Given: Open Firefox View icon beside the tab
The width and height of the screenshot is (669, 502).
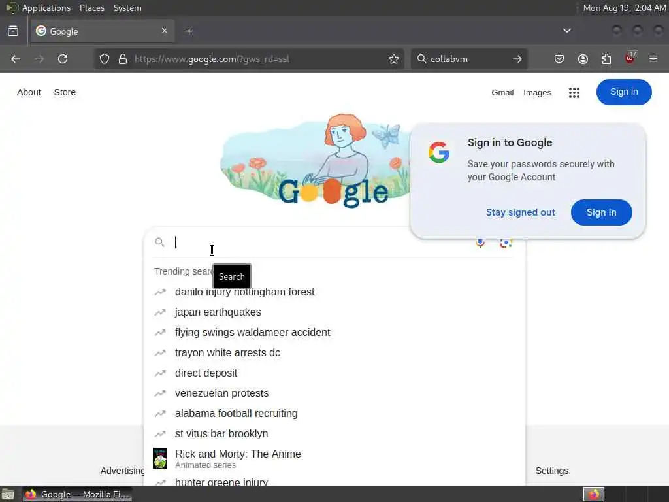Looking at the screenshot, I should pos(13,31).
